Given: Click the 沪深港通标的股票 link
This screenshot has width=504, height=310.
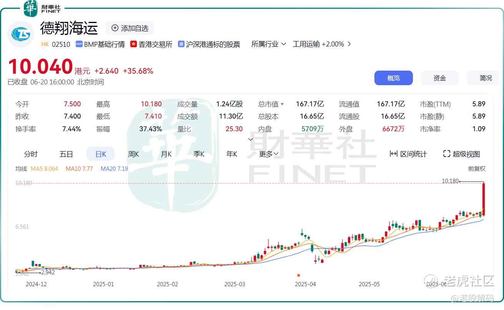Looking at the screenshot, I should point(213,44).
